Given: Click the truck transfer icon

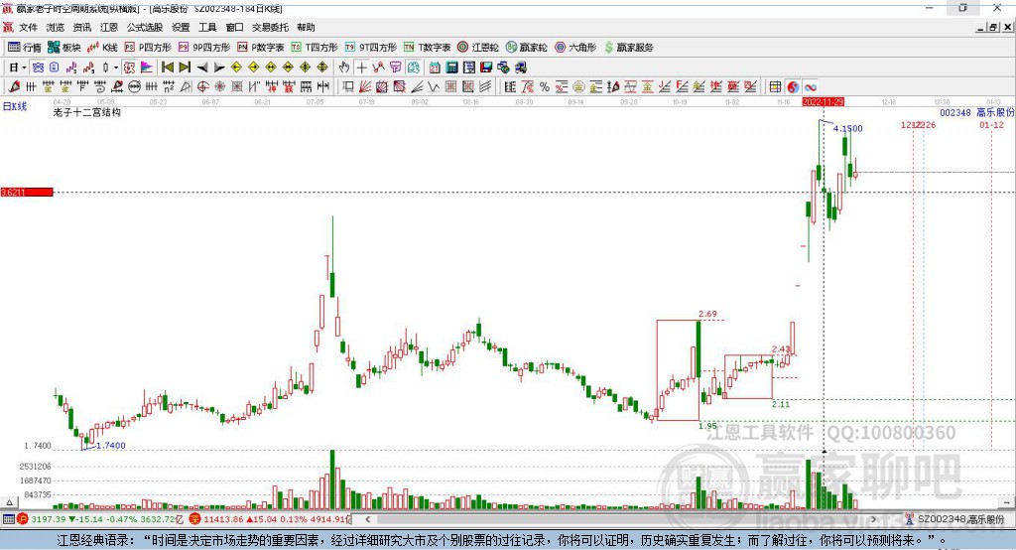Looking at the screenshot, I should click(x=520, y=68).
